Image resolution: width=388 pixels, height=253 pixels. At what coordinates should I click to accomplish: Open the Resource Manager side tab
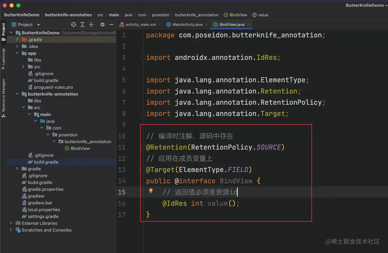3,98
